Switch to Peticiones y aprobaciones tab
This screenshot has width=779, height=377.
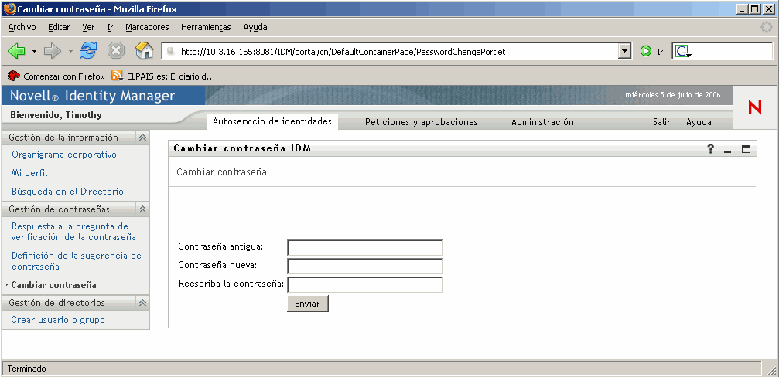pos(422,122)
